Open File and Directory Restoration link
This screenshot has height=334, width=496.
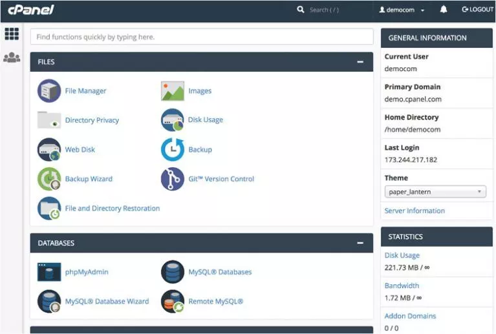point(113,208)
